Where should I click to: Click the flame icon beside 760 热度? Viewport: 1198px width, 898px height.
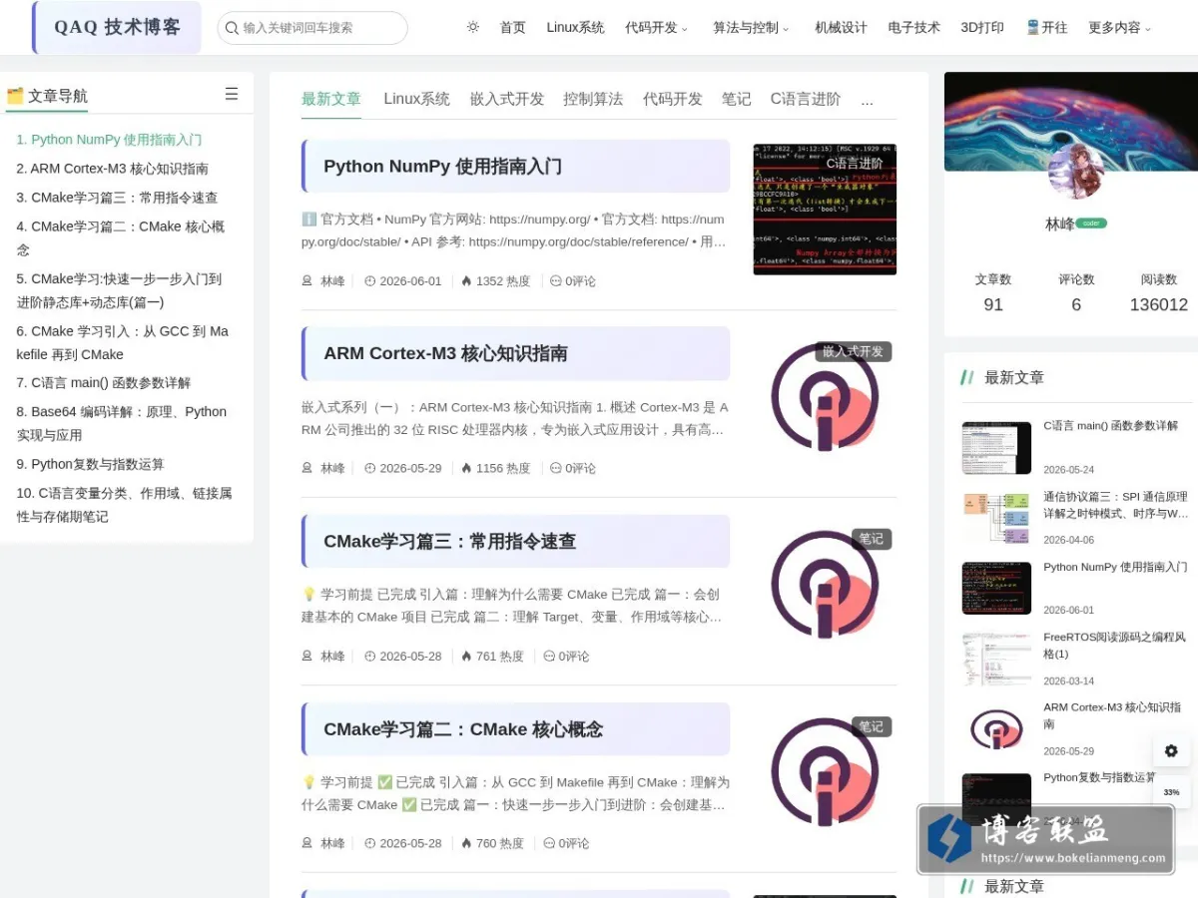click(466, 843)
